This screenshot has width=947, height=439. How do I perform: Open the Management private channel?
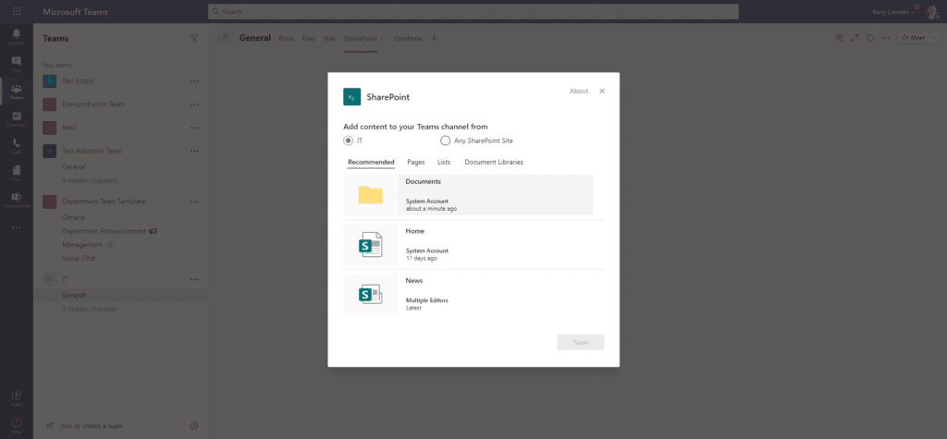82,245
